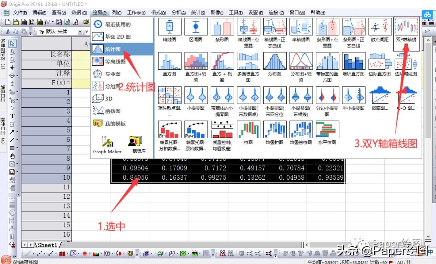Click the vertical scrollbar down arrow

coord(428,237)
